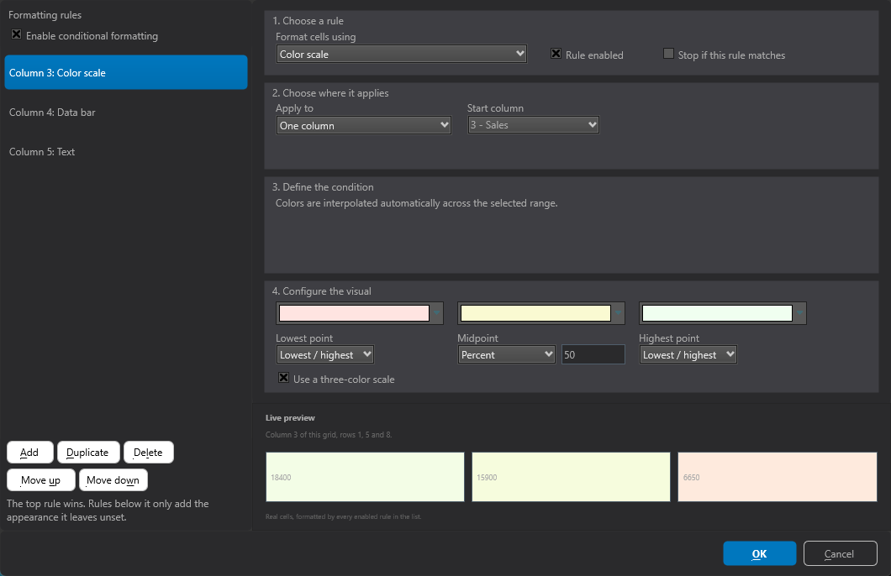Expand the arrow beside the yellow color
891x576 pixels.
(x=619, y=313)
